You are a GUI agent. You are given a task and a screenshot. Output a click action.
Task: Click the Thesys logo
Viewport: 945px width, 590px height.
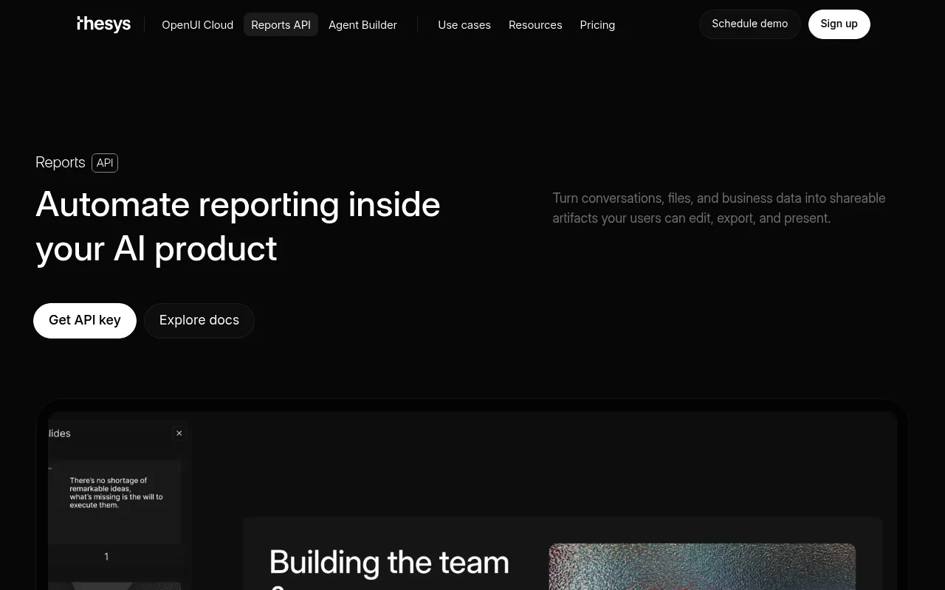coord(104,24)
